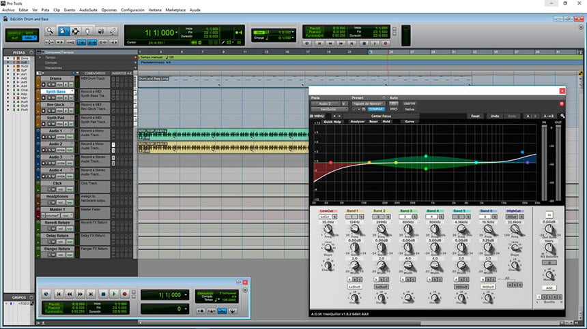Open the factory preset dropdown in plugin
This screenshot has height=329, width=587.
(369, 104)
